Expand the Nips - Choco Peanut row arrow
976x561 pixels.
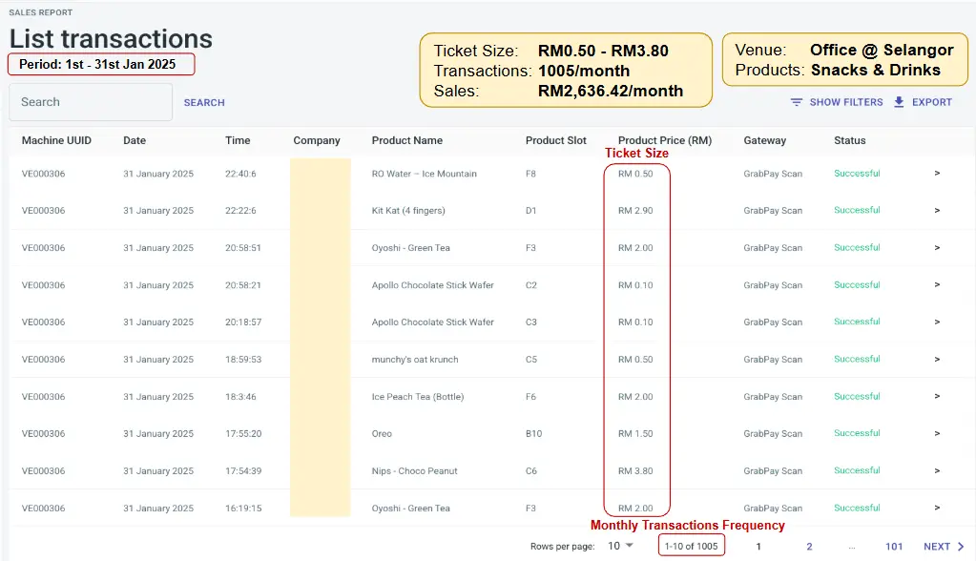(937, 471)
